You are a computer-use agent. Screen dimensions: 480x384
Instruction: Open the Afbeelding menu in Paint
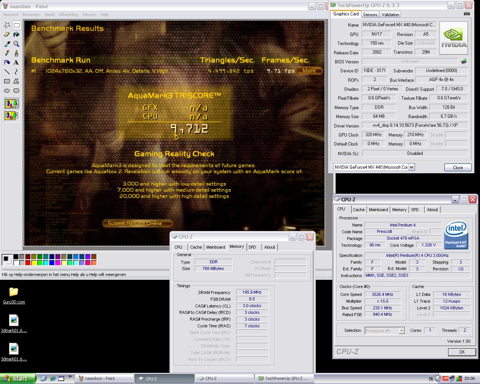69,15
